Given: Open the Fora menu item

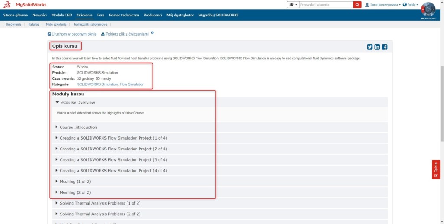Looking at the screenshot, I should [x=101, y=15].
